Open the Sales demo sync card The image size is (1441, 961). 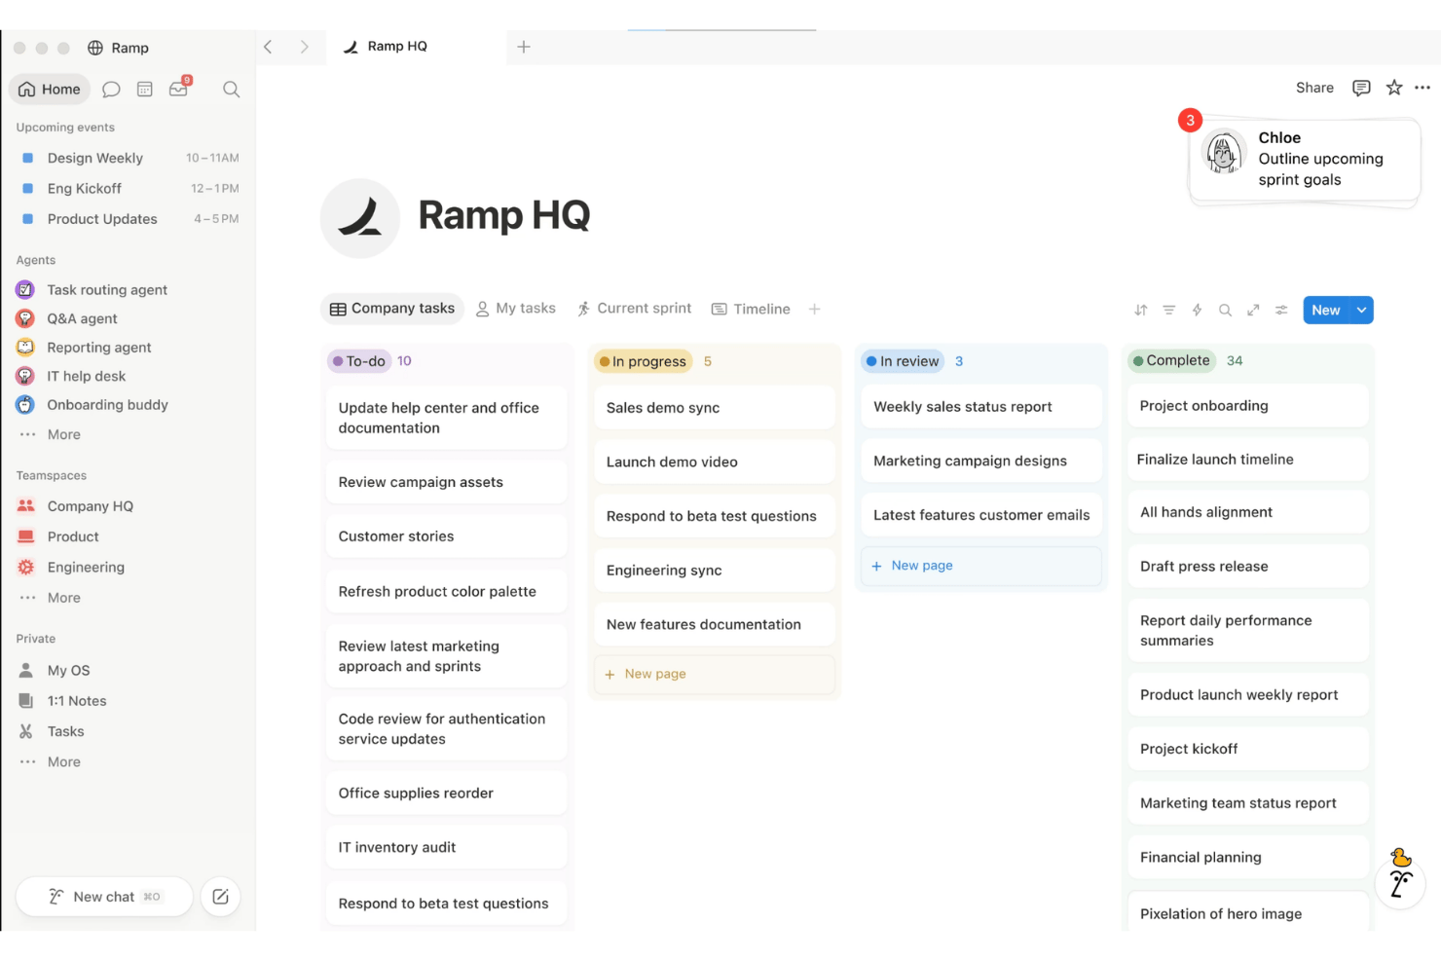click(714, 408)
